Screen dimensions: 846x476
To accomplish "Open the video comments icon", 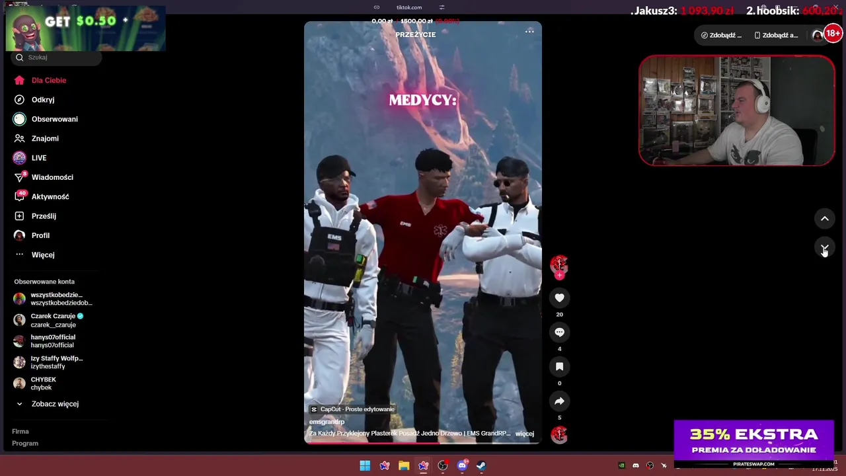I will [x=559, y=333].
